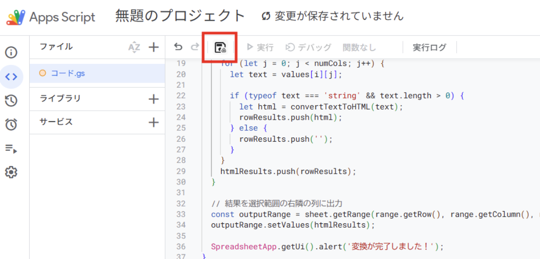This screenshot has width=540, height=259.
Task: Open the executions list icon
Action: pos(11,149)
